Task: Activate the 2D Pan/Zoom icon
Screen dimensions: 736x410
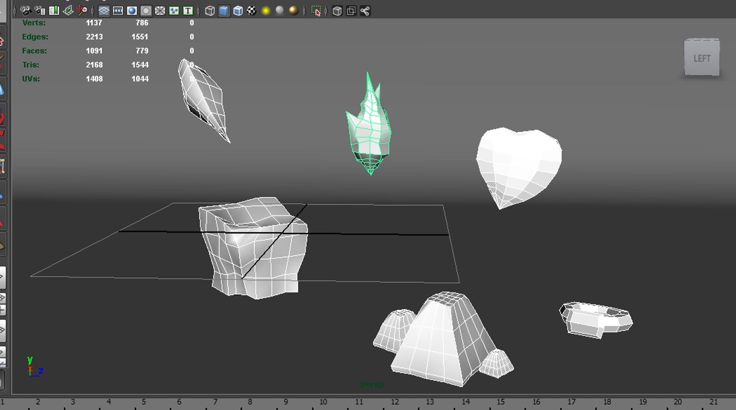Action: coord(82,11)
